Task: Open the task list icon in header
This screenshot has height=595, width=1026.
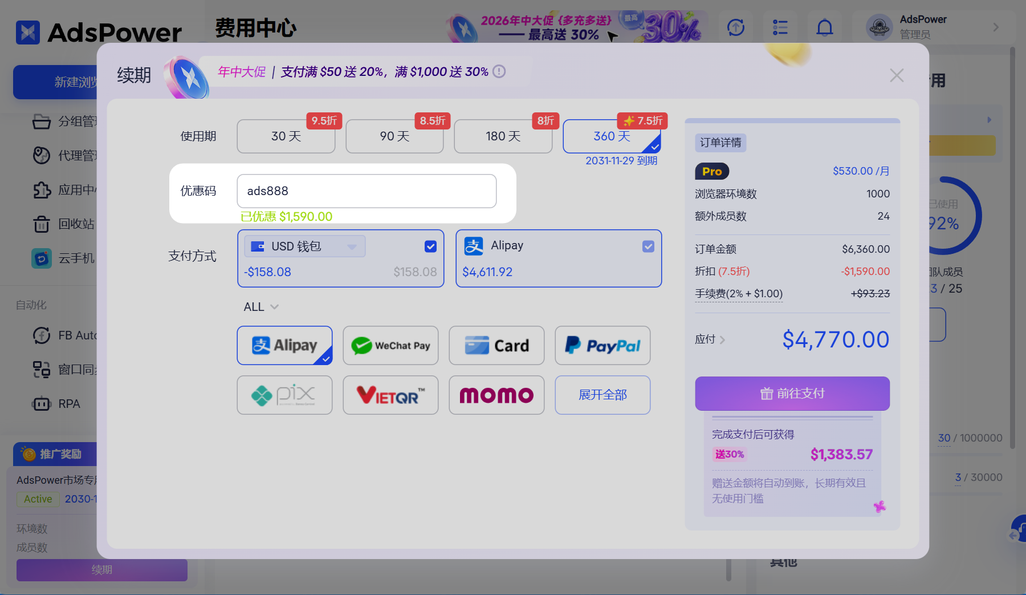Action: pyautogui.click(x=780, y=27)
